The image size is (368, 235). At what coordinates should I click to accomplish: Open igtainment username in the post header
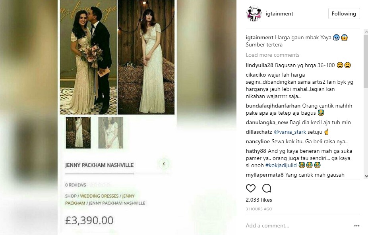coord(279,13)
